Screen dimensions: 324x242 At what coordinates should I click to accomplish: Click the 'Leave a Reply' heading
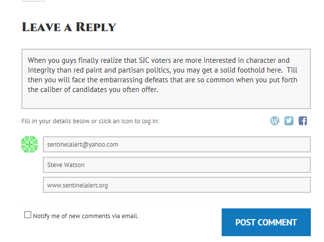click(69, 27)
